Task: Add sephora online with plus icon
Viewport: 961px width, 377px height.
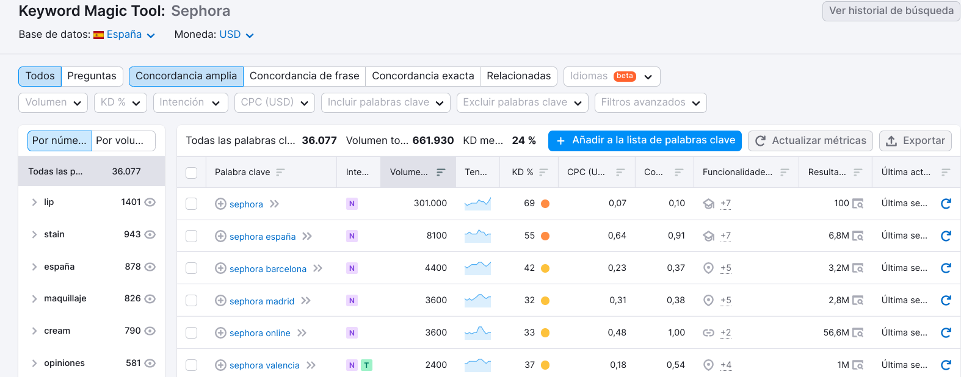Action: 220,333
